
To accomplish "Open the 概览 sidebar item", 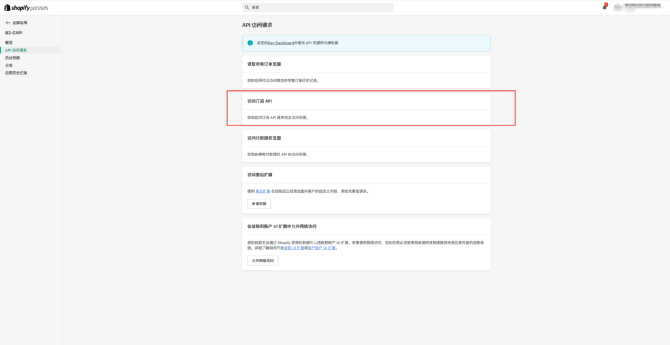I will (9, 42).
